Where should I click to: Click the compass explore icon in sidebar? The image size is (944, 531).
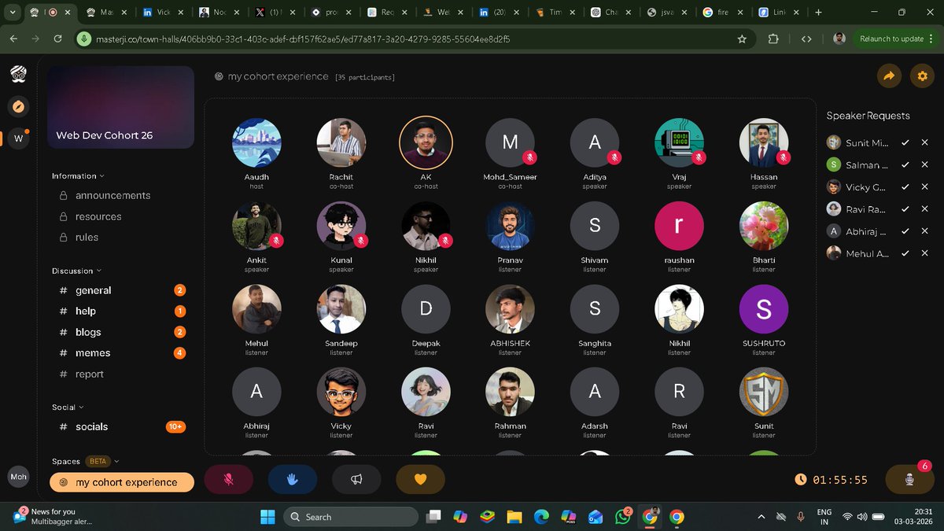(19, 106)
